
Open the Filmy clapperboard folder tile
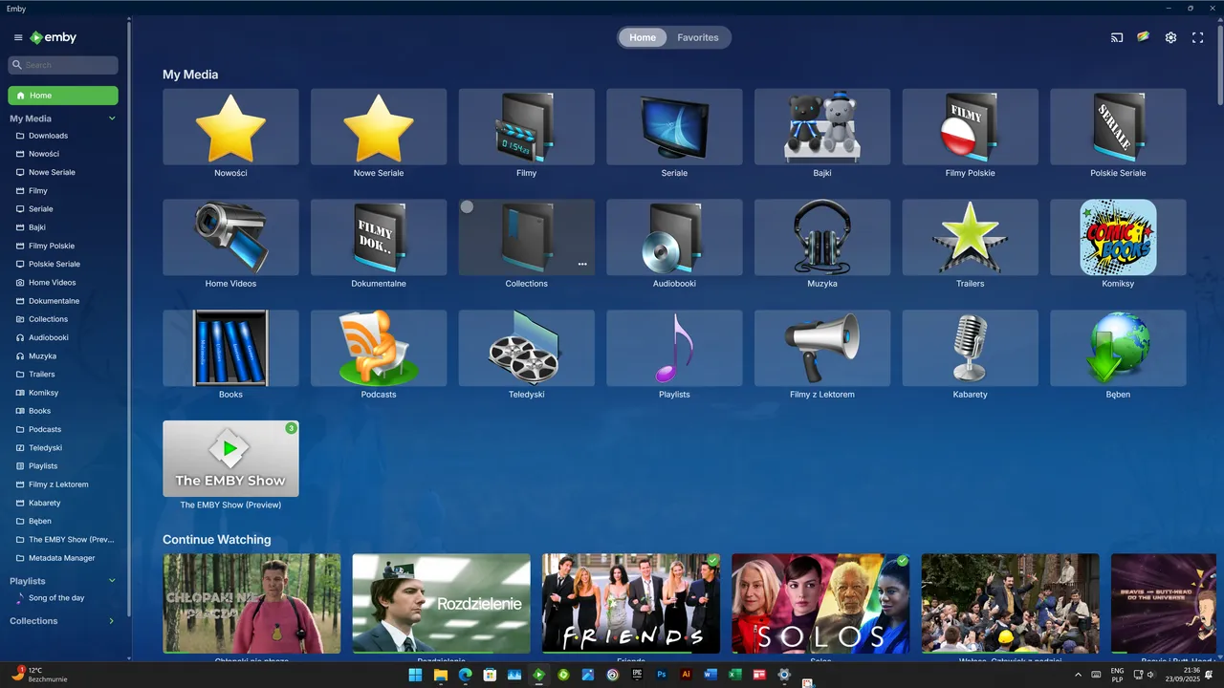pyautogui.click(x=526, y=127)
